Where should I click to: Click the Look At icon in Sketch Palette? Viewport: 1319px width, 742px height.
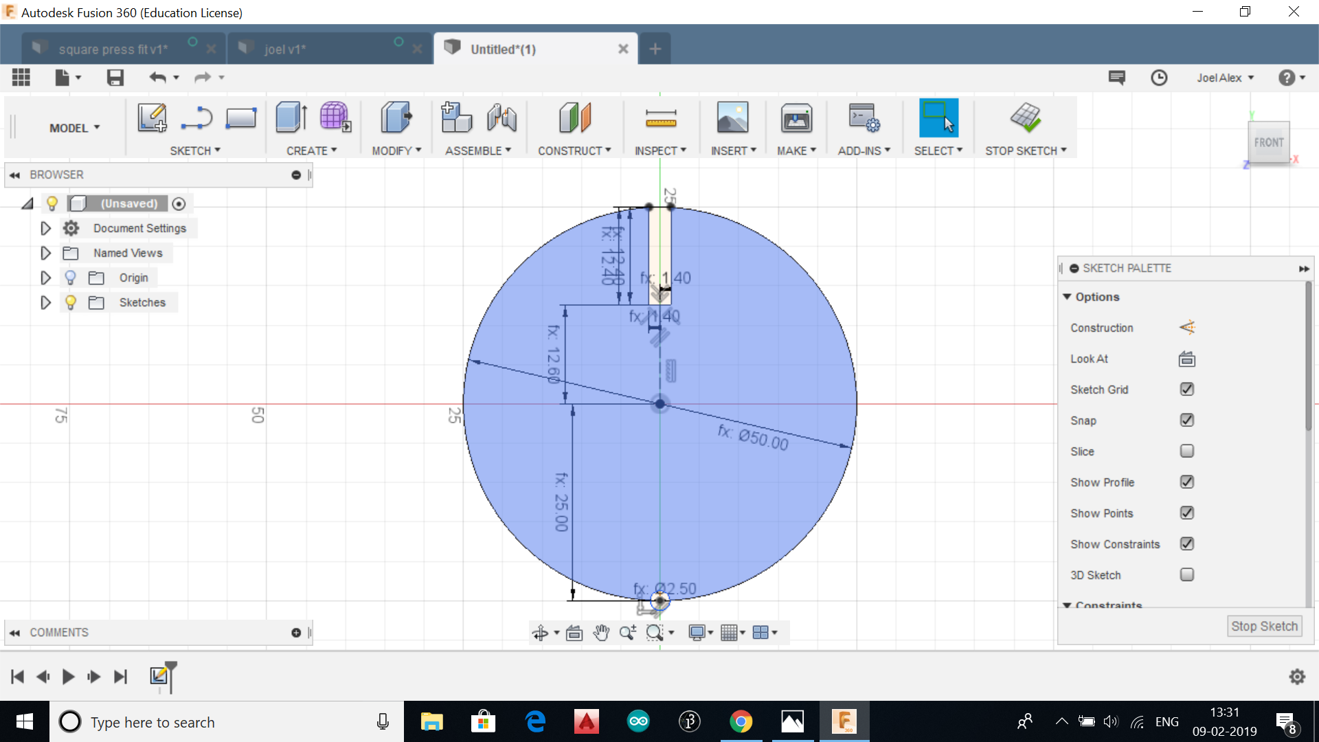point(1186,359)
